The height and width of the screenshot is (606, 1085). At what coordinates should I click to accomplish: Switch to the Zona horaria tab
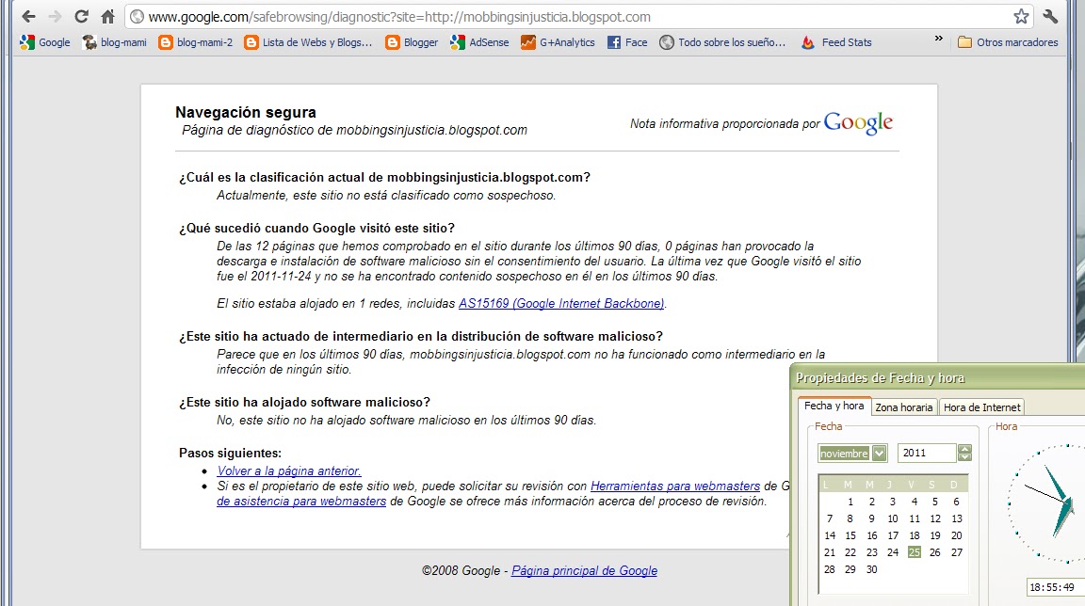point(904,407)
